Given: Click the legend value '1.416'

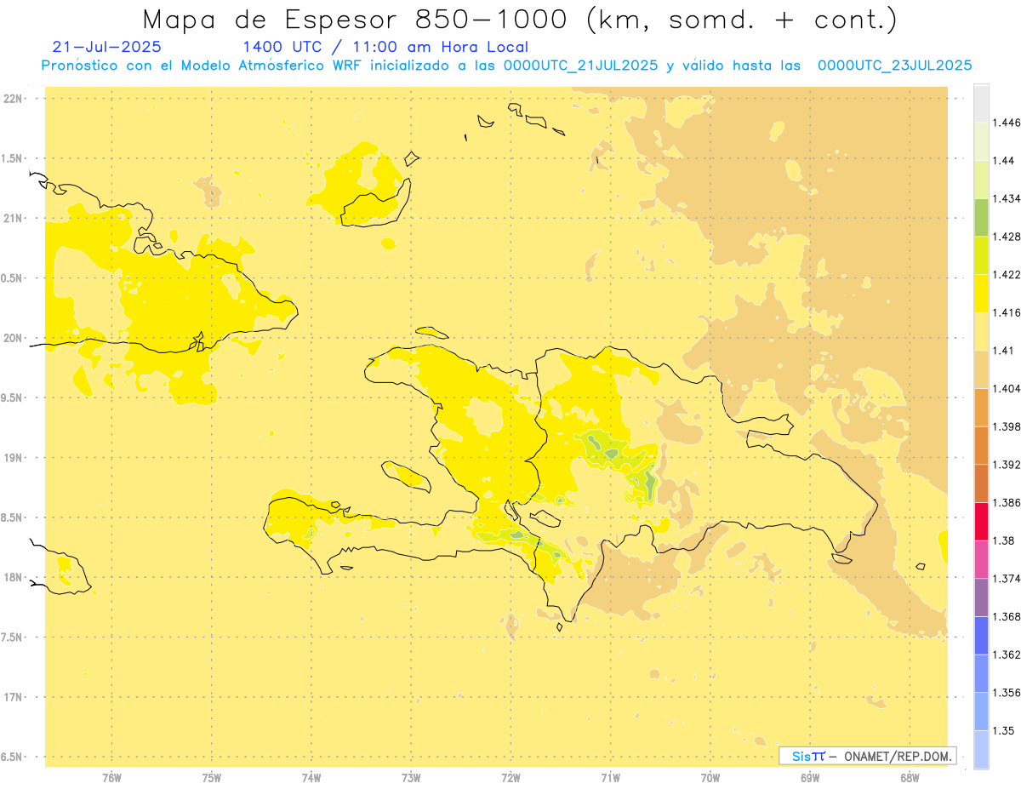Looking at the screenshot, I should click(x=1006, y=312).
